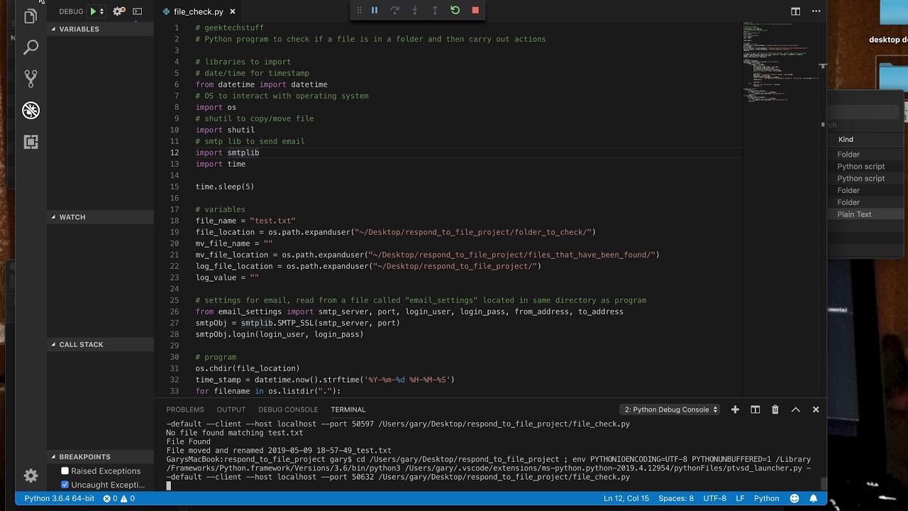Switch to the PROBLEMS tab

pyautogui.click(x=185, y=410)
